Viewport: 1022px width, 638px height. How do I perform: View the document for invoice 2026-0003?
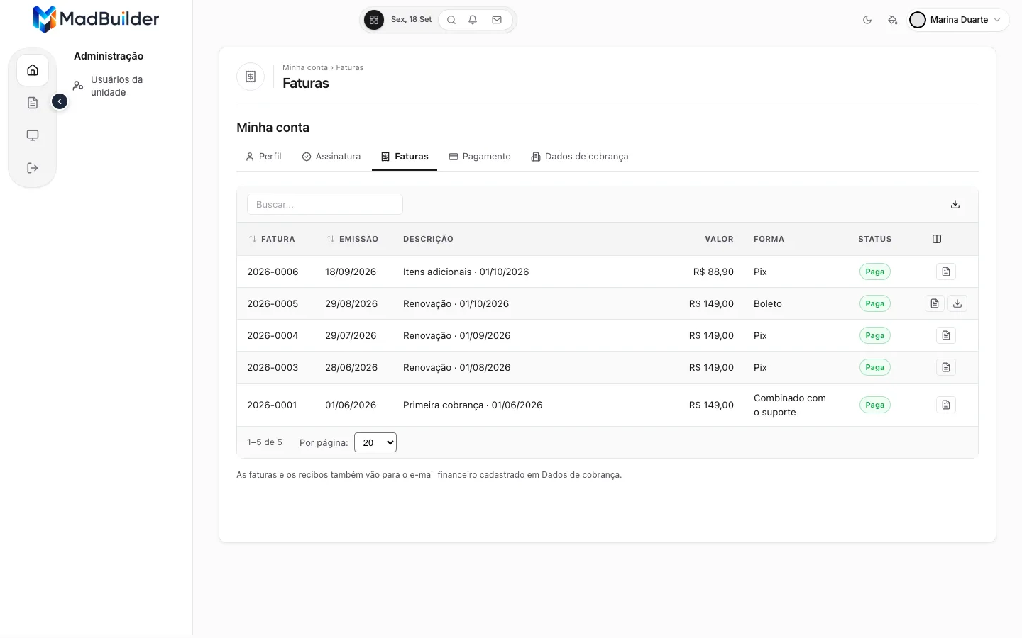pos(946,367)
